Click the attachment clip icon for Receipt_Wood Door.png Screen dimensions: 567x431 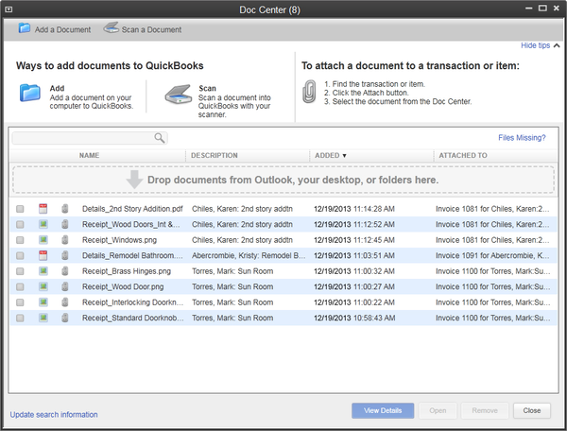coord(65,286)
